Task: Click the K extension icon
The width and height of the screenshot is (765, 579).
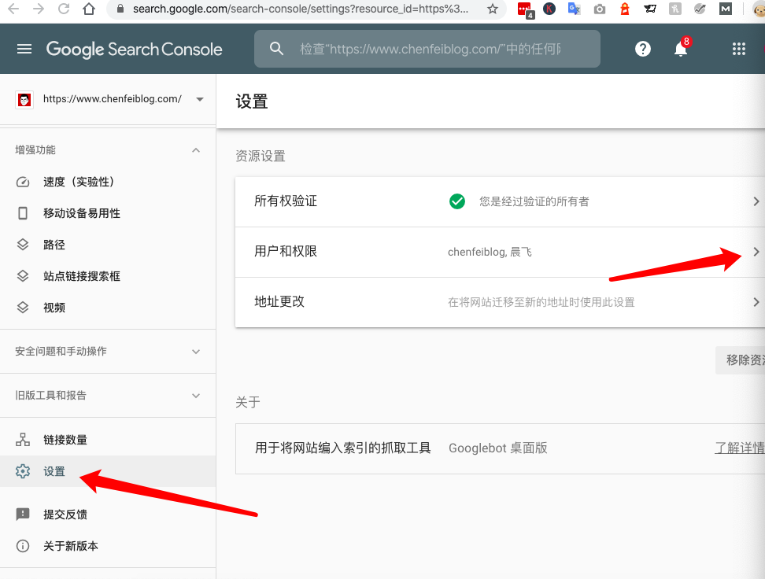Action: [x=549, y=9]
